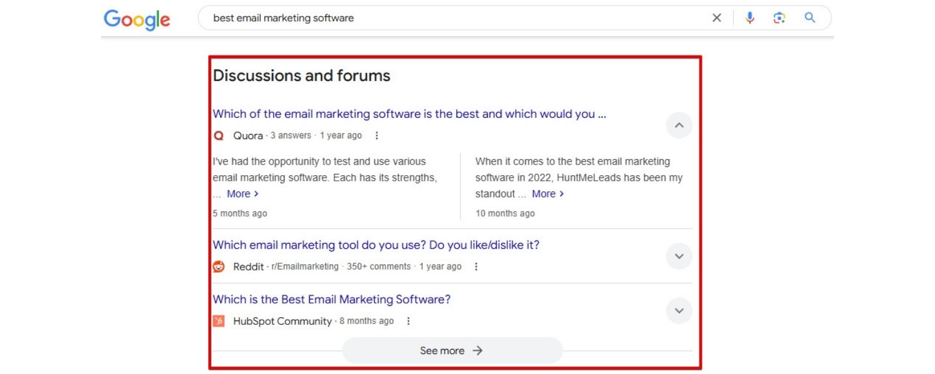Click the search magnifier icon
The width and height of the screenshot is (935, 374).
[x=810, y=17]
